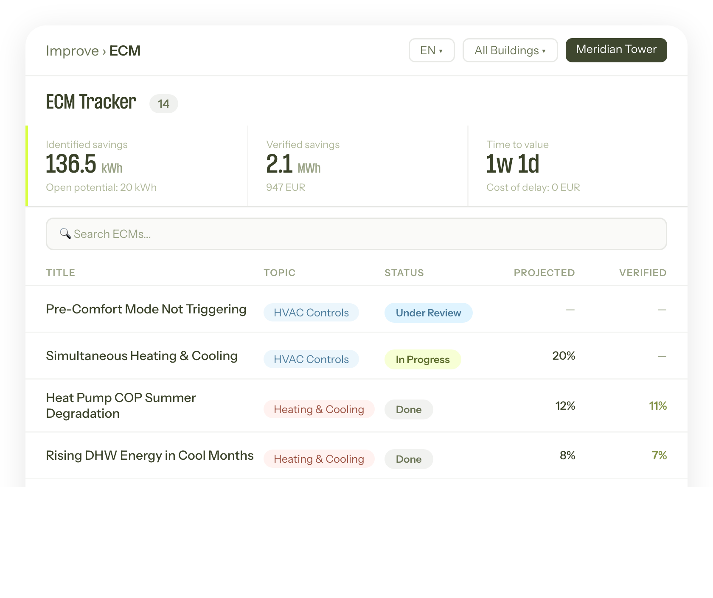Open the All Buildings dropdown
This screenshot has height=598, width=713.
(510, 50)
